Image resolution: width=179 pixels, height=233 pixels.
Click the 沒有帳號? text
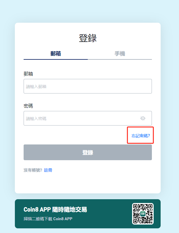33,170
